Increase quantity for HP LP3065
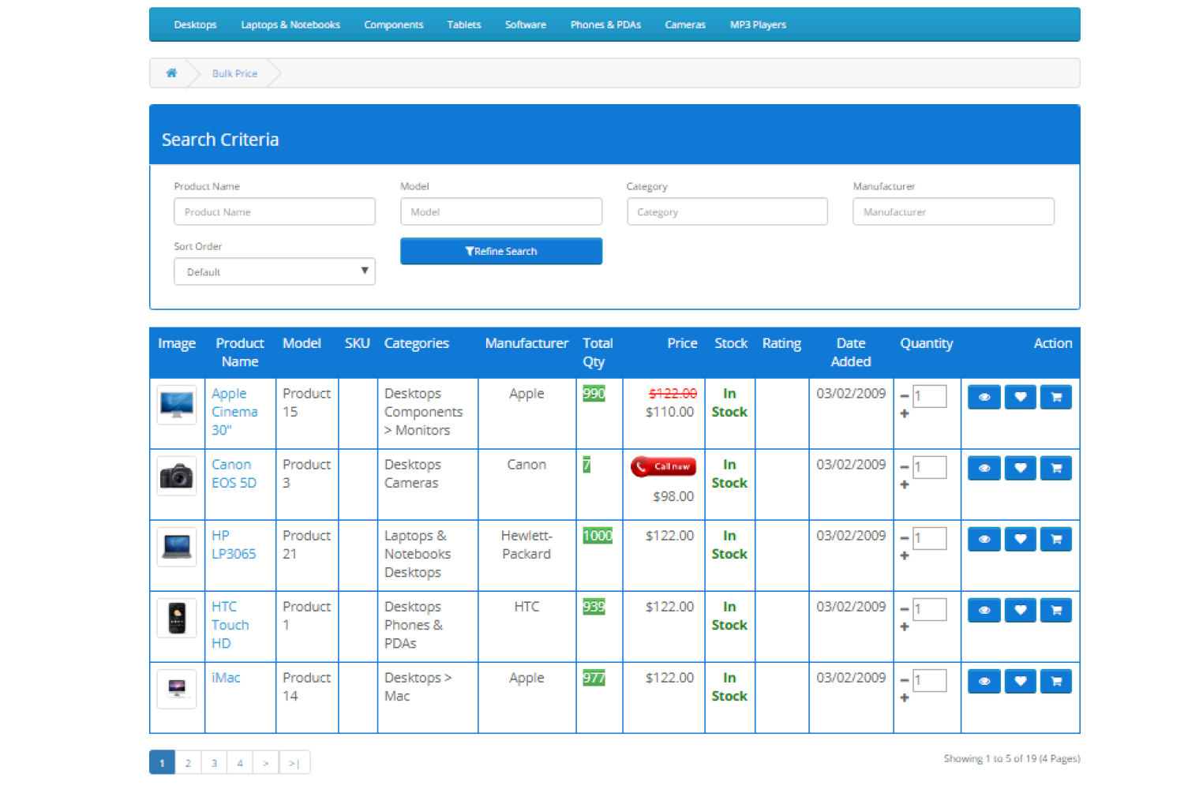 [905, 555]
